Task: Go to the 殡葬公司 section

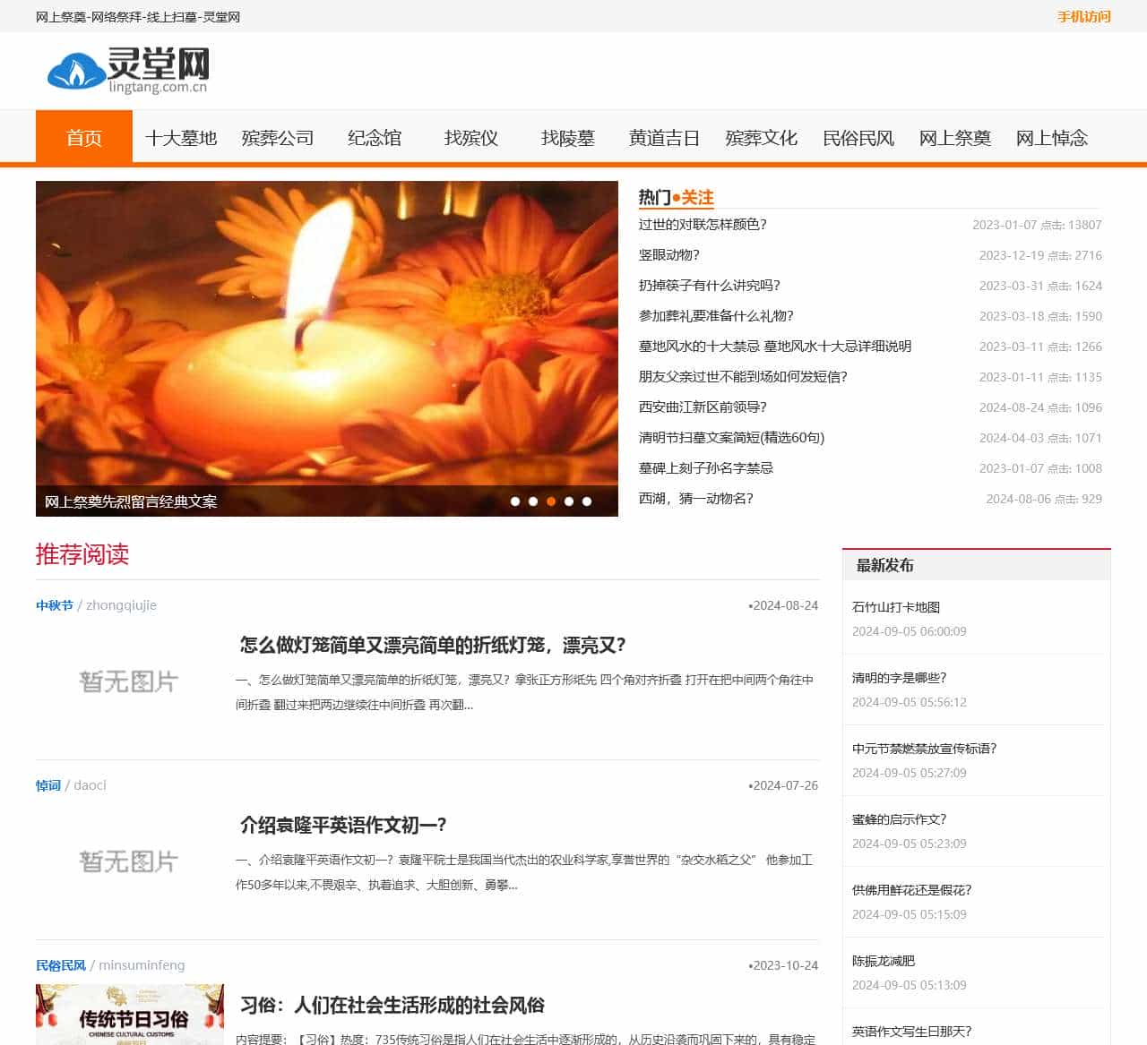Action: (278, 137)
